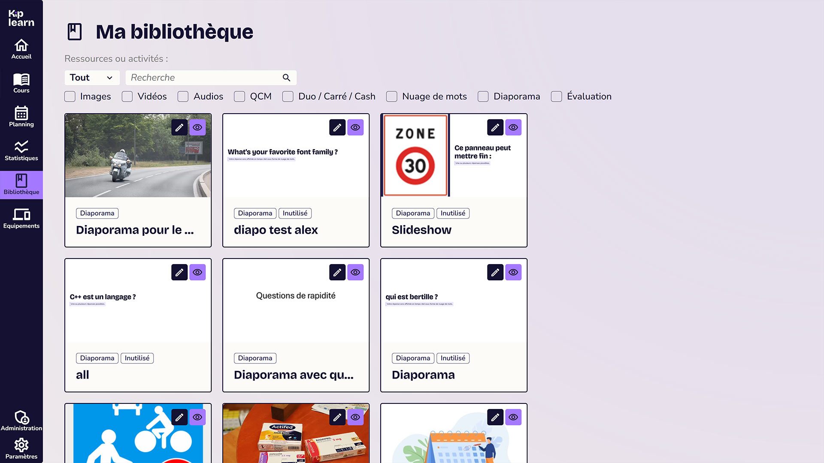This screenshot has height=463, width=824.
Task: Open the 'Questions de rapidité' thumbnail
Action: tap(296, 301)
